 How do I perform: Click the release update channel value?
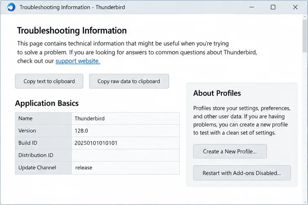[84, 168]
